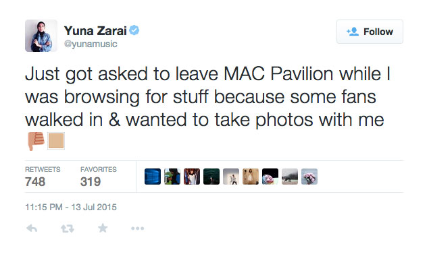Click the thumbs down emoji
427x254 pixels.
tap(36, 141)
